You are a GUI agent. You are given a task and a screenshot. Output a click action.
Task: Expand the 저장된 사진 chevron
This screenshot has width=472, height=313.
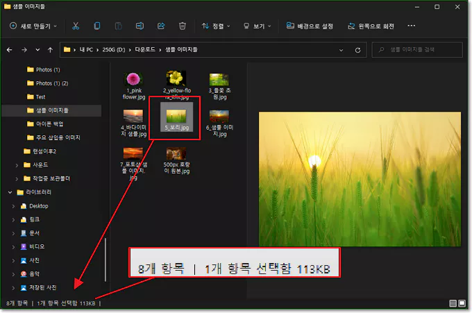14,288
